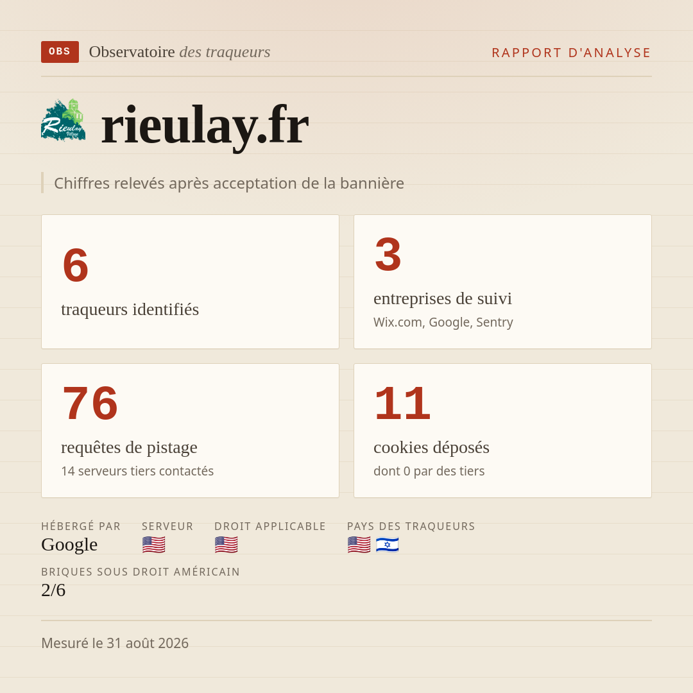
Task: Click 'Mesuré le 31 août 2026' date
Action: tap(115, 643)
